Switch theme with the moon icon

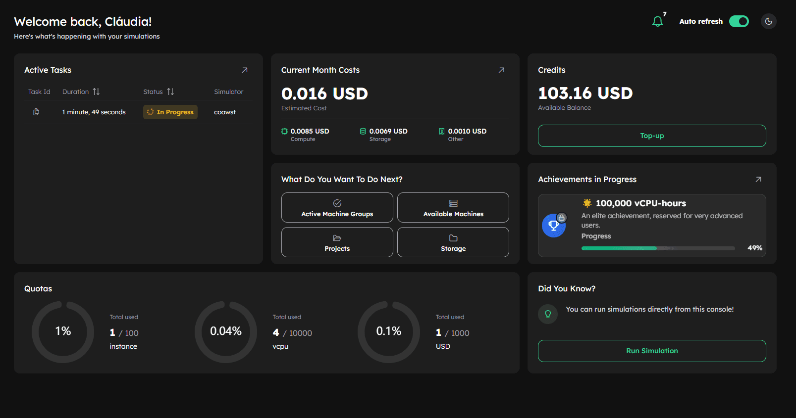pyautogui.click(x=768, y=21)
